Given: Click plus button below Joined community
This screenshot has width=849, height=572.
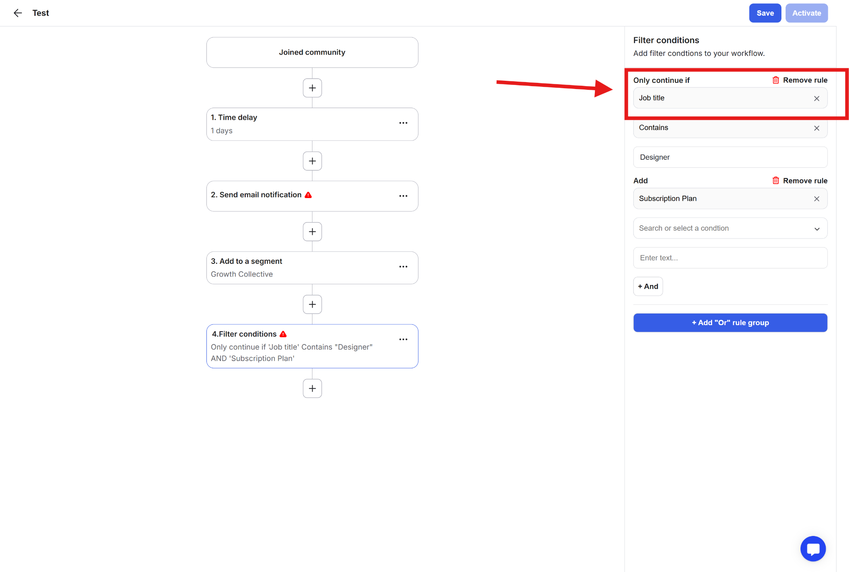Looking at the screenshot, I should [x=312, y=88].
